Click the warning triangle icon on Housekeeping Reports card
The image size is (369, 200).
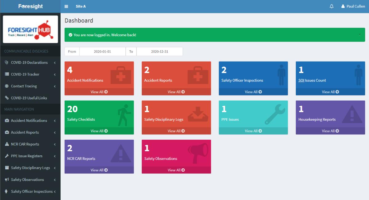coord(352,114)
